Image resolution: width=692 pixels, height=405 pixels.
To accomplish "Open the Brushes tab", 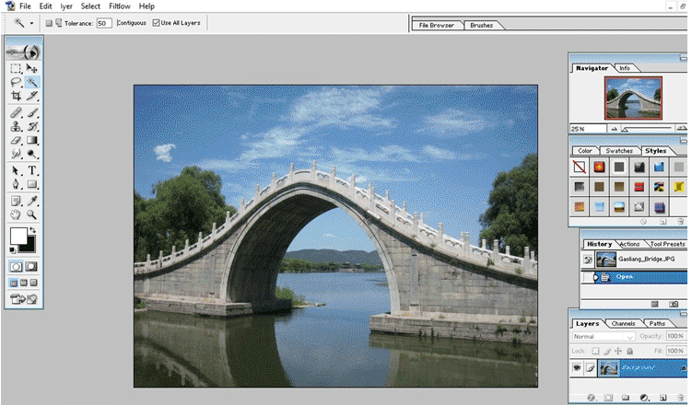I will [482, 26].
